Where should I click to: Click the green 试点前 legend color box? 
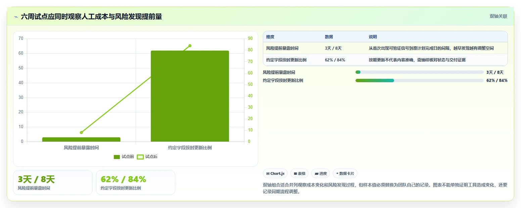click(117, 157)
